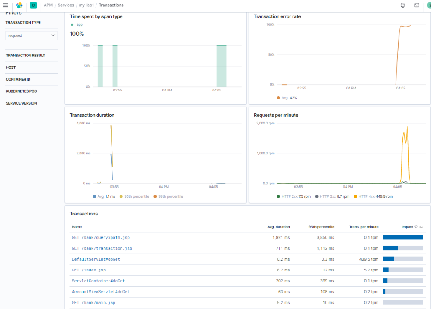
Task: Toggle the 95th percentile legend series
Action: (x=134, y=196)
